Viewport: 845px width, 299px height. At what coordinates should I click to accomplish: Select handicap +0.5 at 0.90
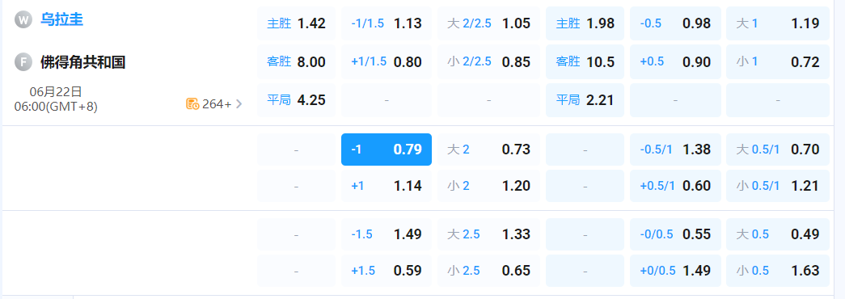click(x=675, y=62)
